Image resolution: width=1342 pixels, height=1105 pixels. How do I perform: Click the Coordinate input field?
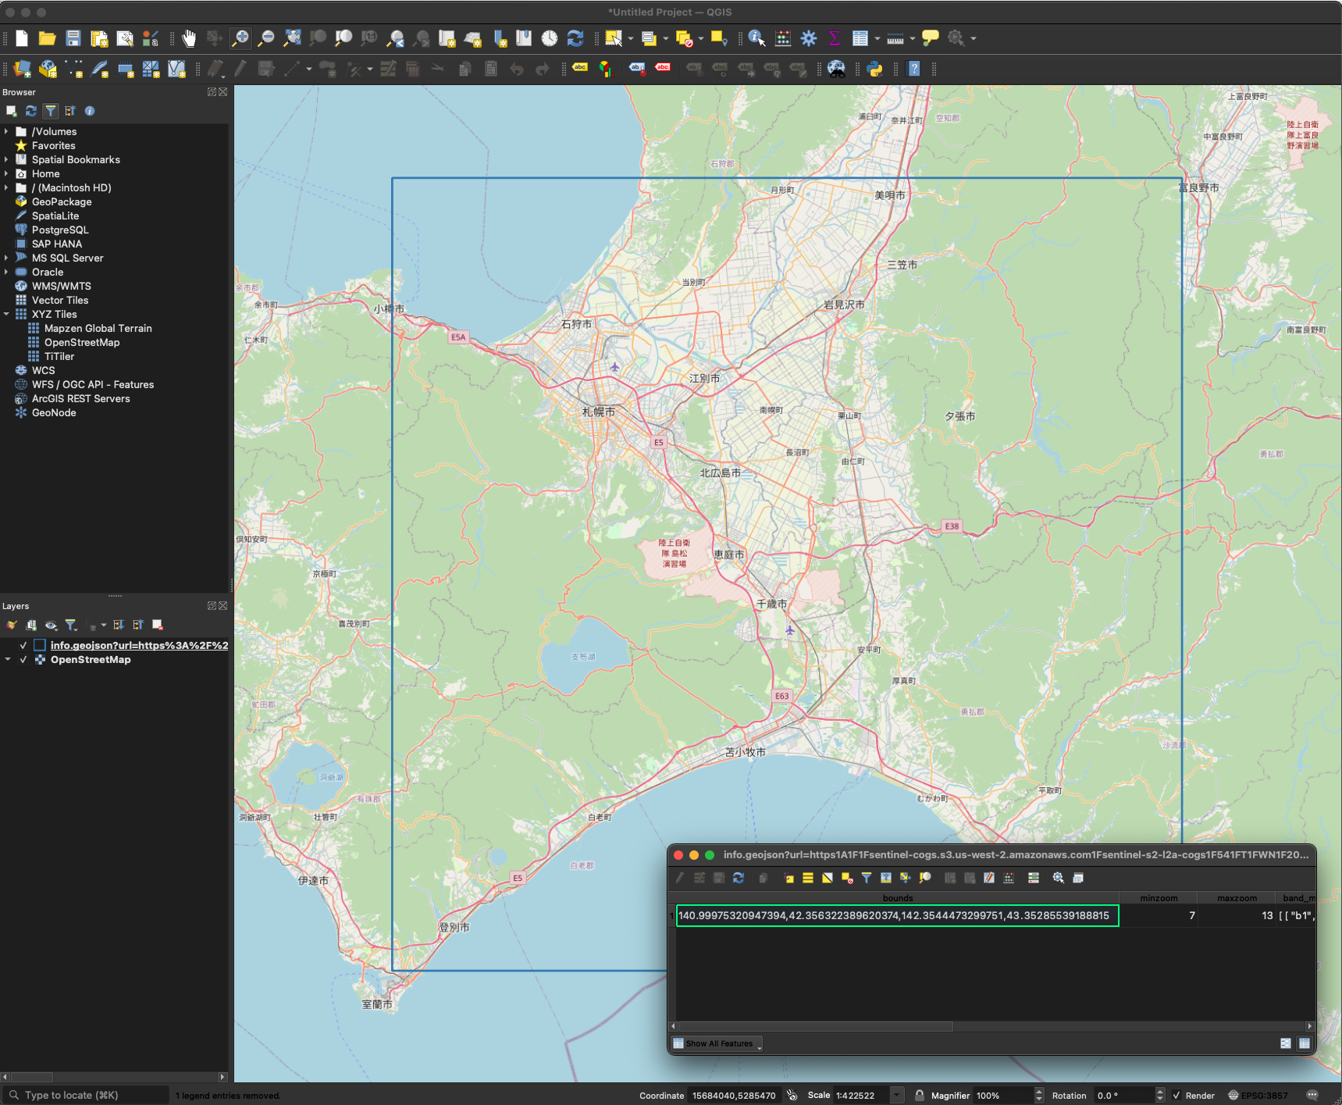pyautogui.click(x=734, y=1096)
